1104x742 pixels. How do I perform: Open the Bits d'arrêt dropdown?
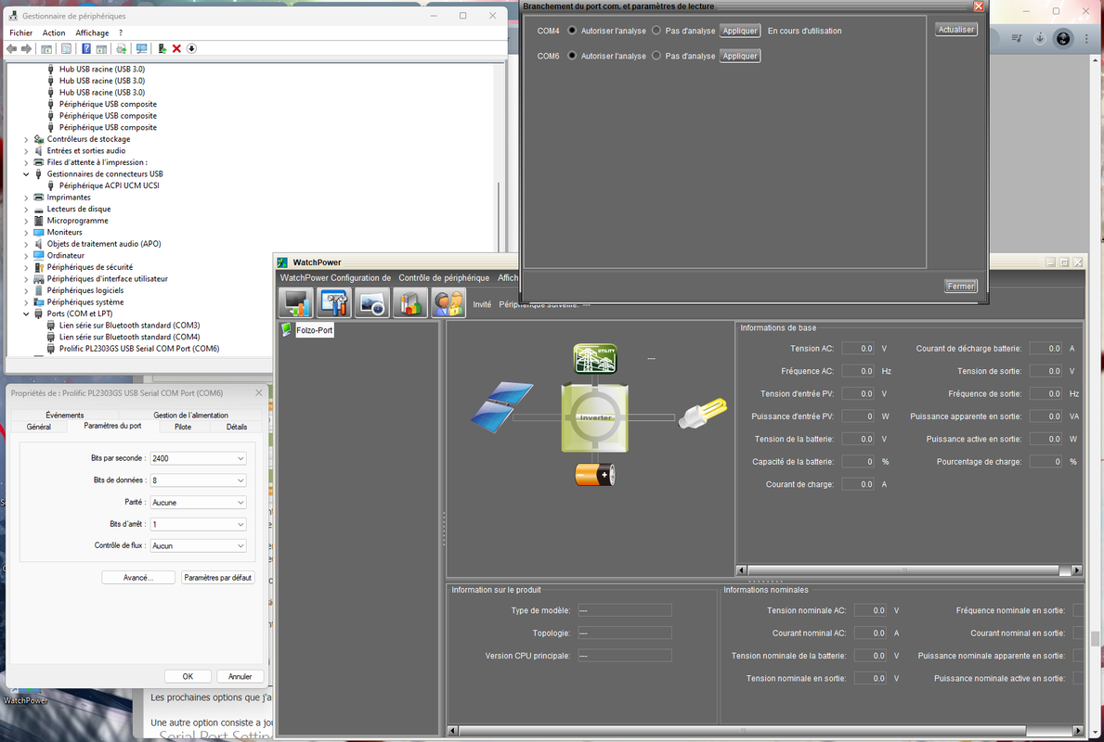click(x=198, y=524)
